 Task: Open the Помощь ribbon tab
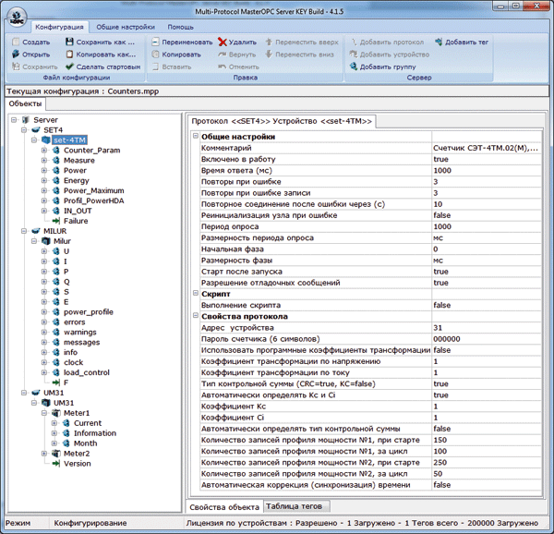180,27
